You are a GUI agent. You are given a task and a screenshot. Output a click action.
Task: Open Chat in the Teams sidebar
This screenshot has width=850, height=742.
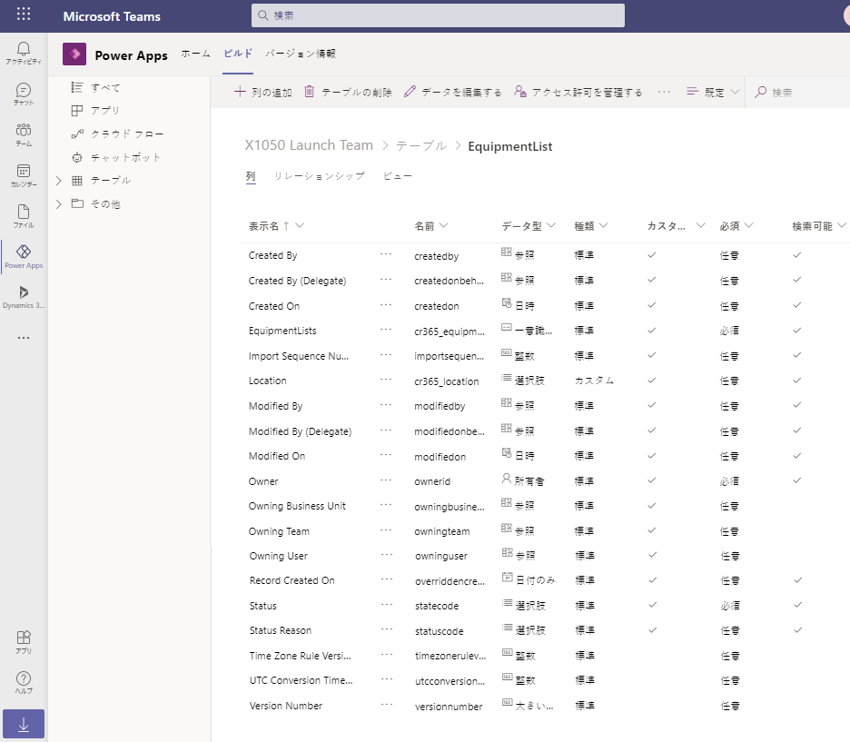(x=24, y=94)
